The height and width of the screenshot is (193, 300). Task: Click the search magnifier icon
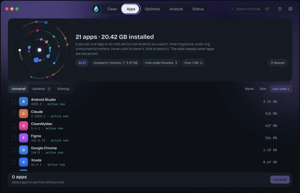(x=232, y=9)
